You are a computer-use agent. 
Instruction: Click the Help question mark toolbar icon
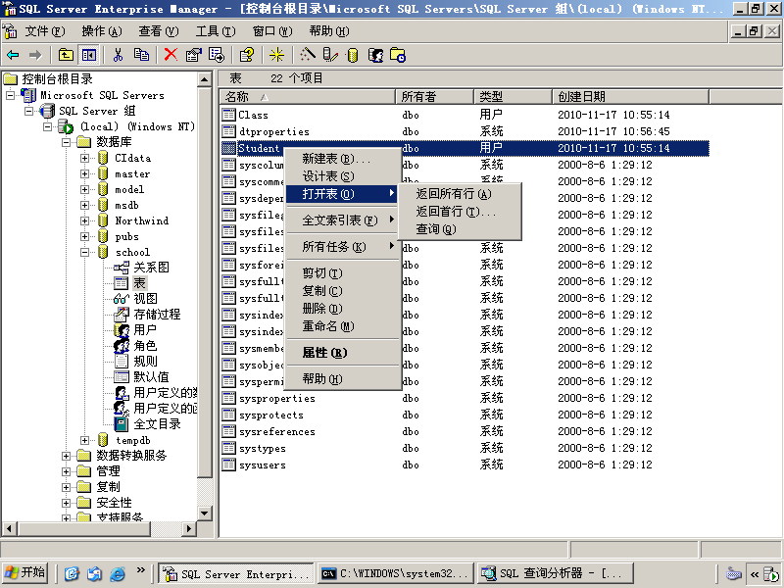pos(247,55)
